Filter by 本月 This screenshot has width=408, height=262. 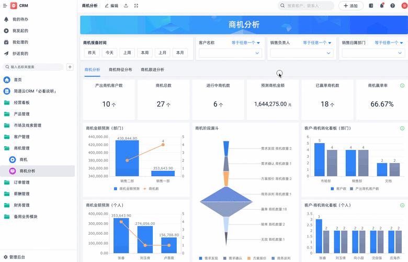point(180,52)
